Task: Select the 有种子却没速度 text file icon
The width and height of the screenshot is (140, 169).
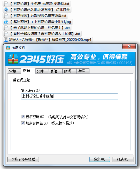Action: (6, 34)
